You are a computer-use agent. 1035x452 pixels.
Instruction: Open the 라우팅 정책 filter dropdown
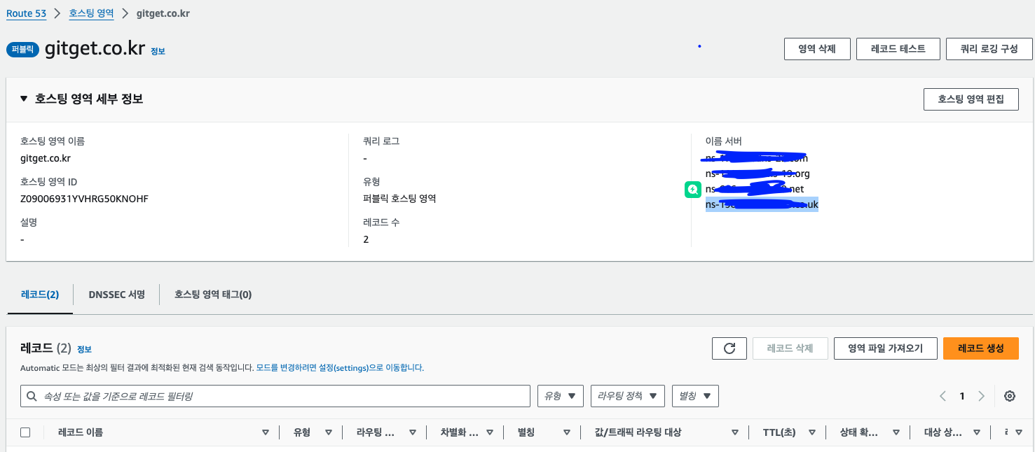pos(627,396)
